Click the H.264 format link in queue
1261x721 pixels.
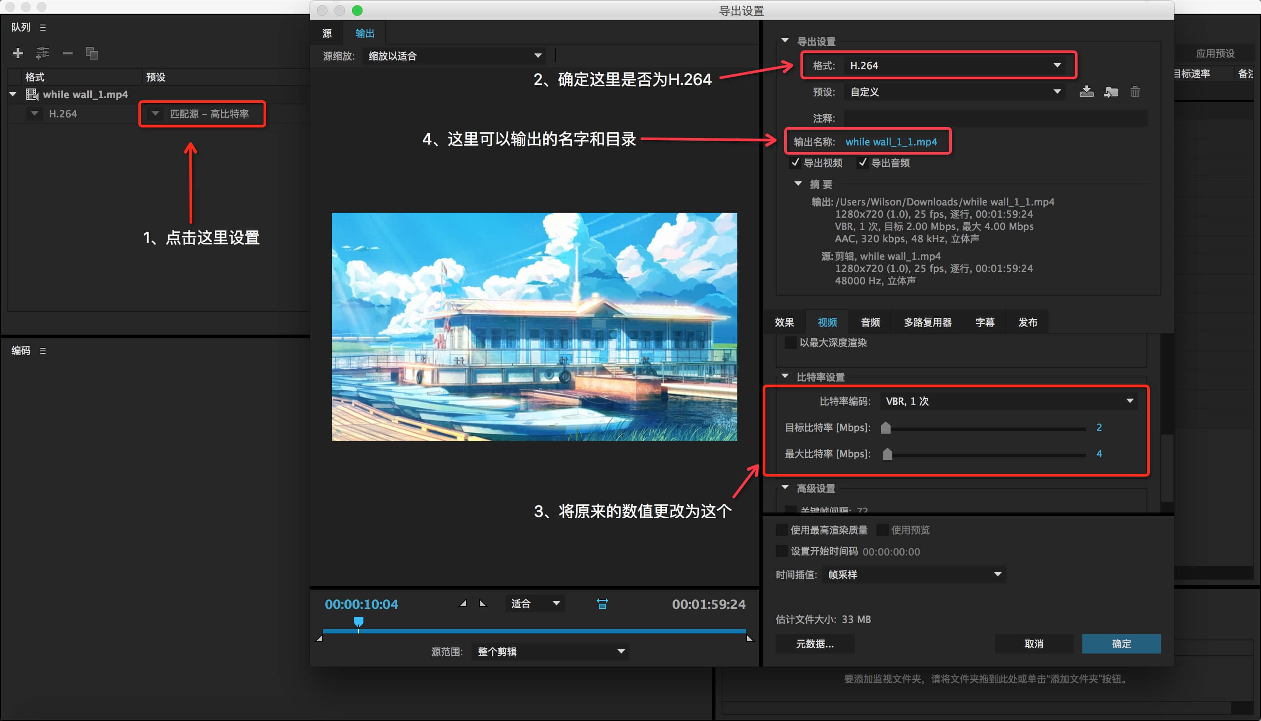[x=63, y=114]
